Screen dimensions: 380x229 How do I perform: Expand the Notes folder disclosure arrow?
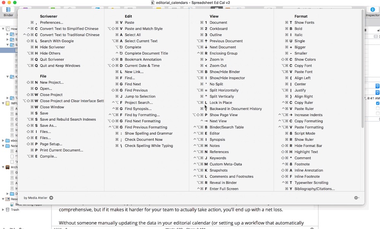click(3, 146)
